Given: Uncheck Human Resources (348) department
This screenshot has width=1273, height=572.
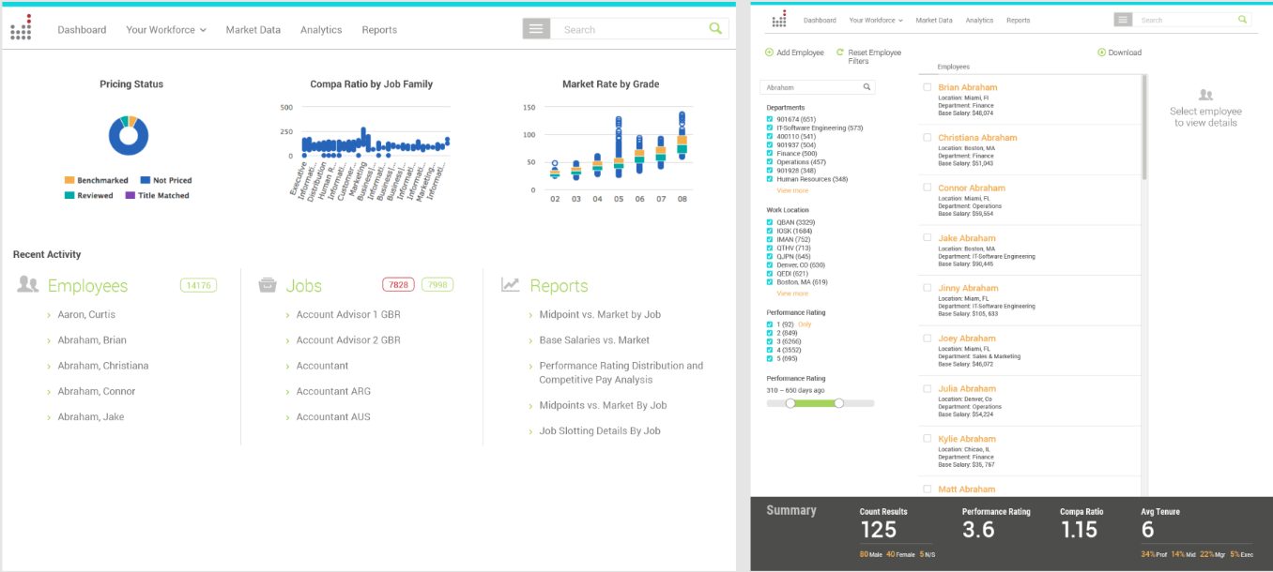Looking at the screenshot, I should pyautogui.click(x=770, y=179).
